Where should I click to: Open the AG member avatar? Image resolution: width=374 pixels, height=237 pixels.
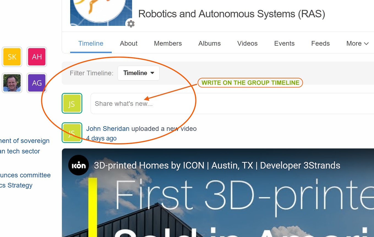37,83
